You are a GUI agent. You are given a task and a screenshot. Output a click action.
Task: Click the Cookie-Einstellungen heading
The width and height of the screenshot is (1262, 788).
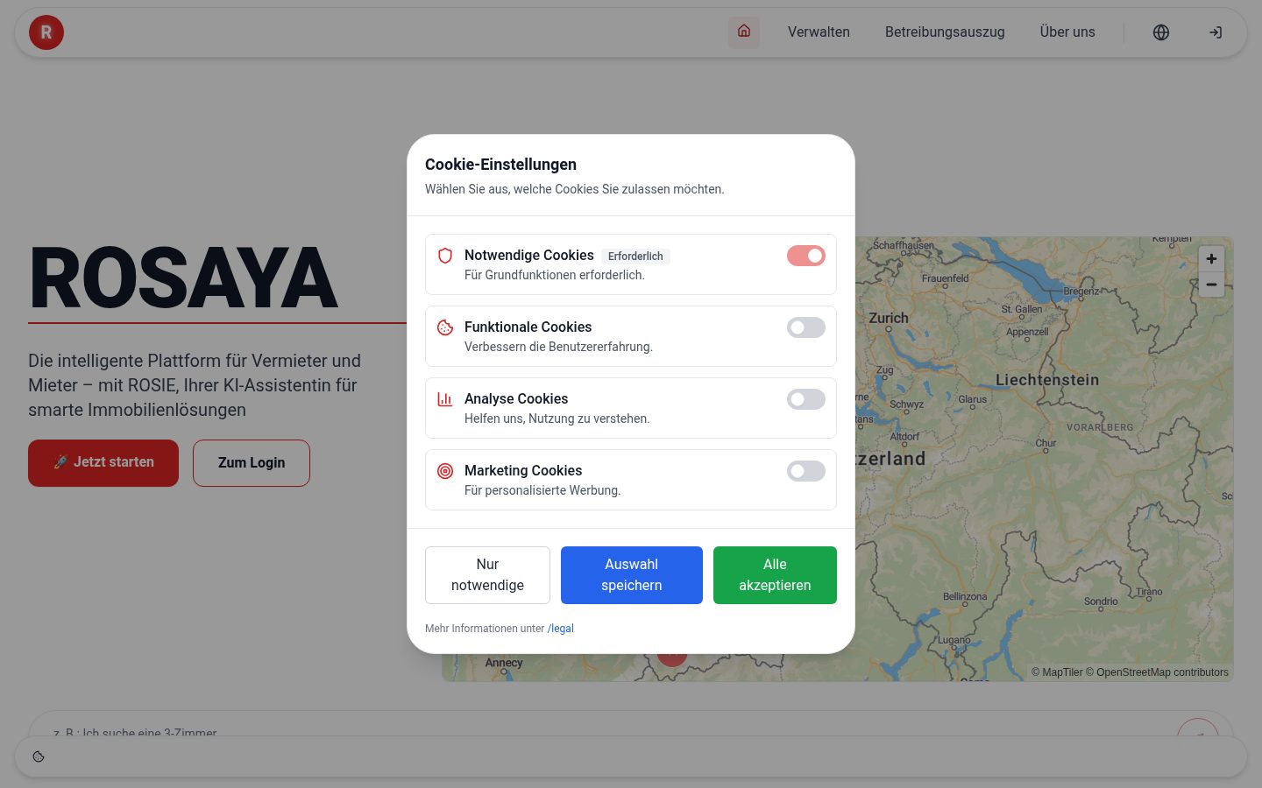point(500,165)
